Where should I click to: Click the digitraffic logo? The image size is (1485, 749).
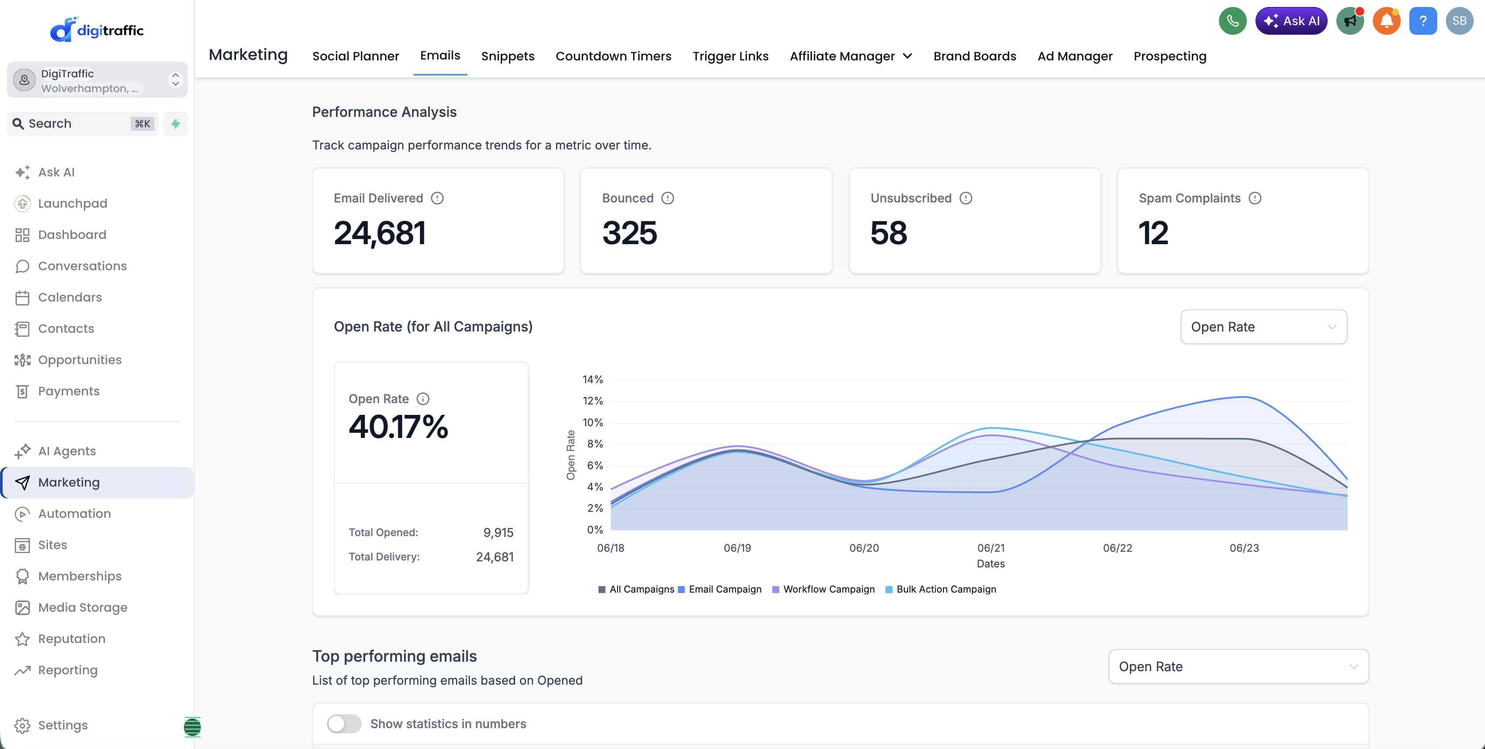click(97, 30)
